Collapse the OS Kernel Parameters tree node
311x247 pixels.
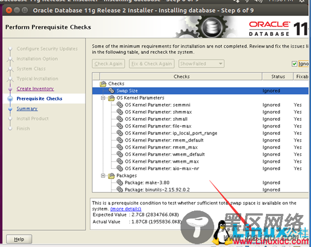click(103, 98)
